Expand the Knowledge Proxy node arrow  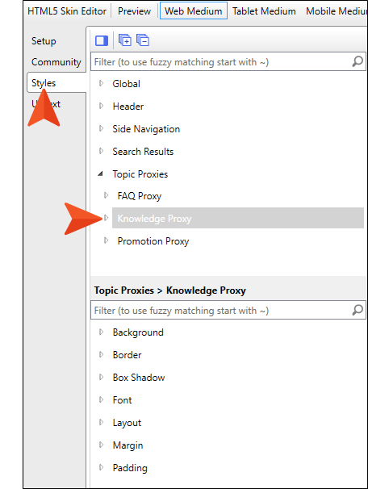106,218
